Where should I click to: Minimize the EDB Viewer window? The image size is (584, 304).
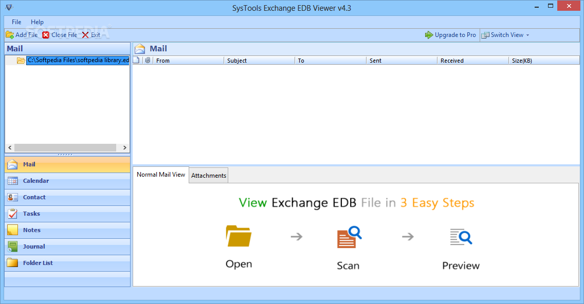[x=537, y=7]
